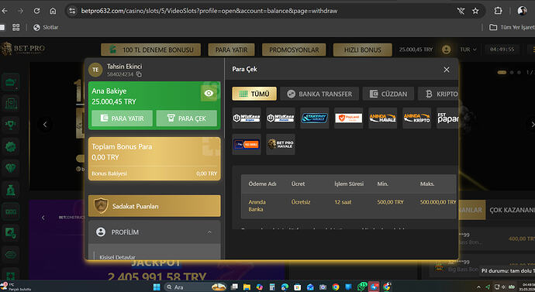Click PARA YATIR in top navigation
The height and width of the screenshot is (292, 535).
click(x=231, y=50)
